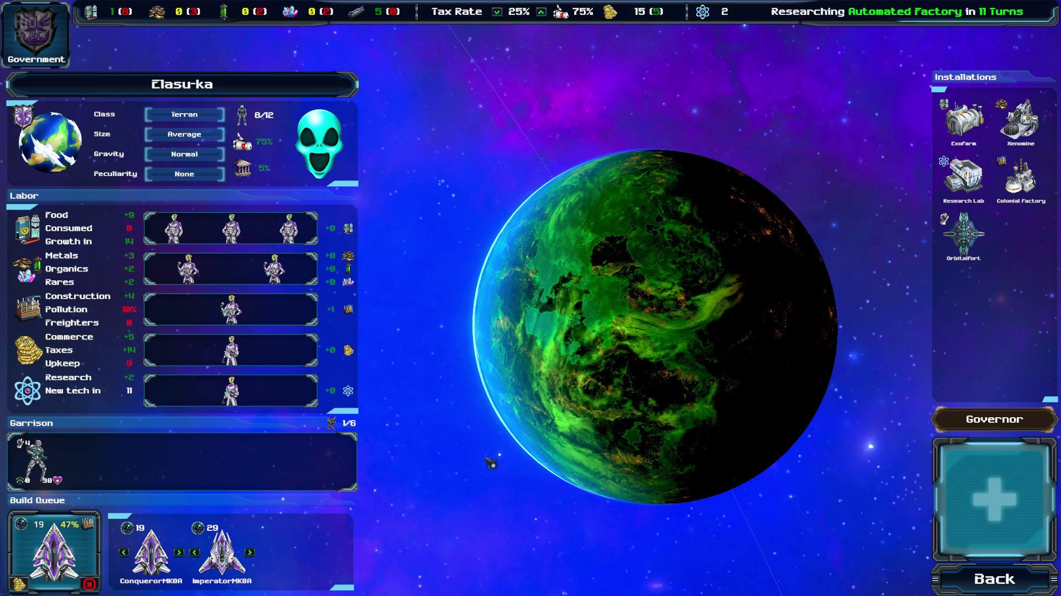Select the Colonial Factory installation

click(x=1021, y=177)
